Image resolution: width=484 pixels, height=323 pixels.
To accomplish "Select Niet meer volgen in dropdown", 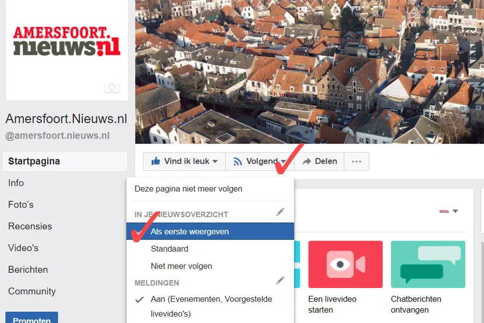I will pyautogui.click(x=181, y=266).
